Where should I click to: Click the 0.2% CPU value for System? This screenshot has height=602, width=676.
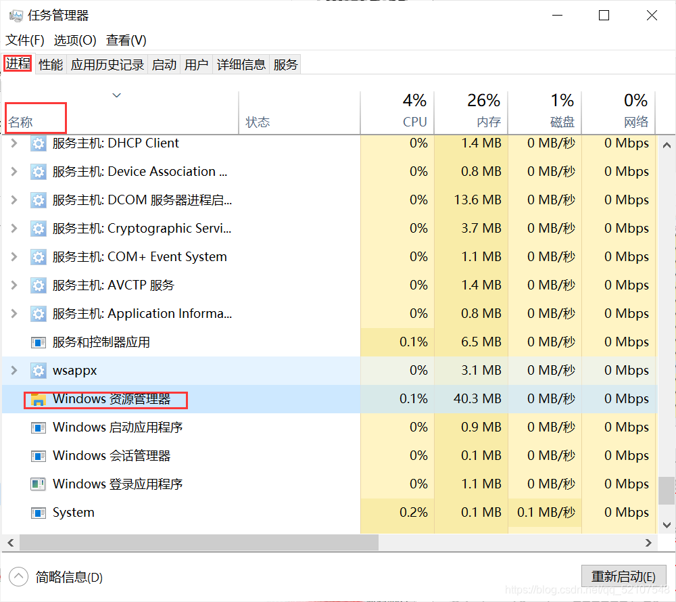(x=414, y=512)
